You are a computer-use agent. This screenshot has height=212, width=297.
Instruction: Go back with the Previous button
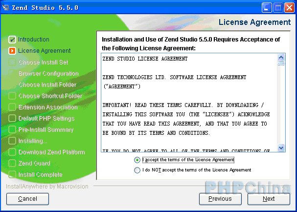tap(220, 199)
